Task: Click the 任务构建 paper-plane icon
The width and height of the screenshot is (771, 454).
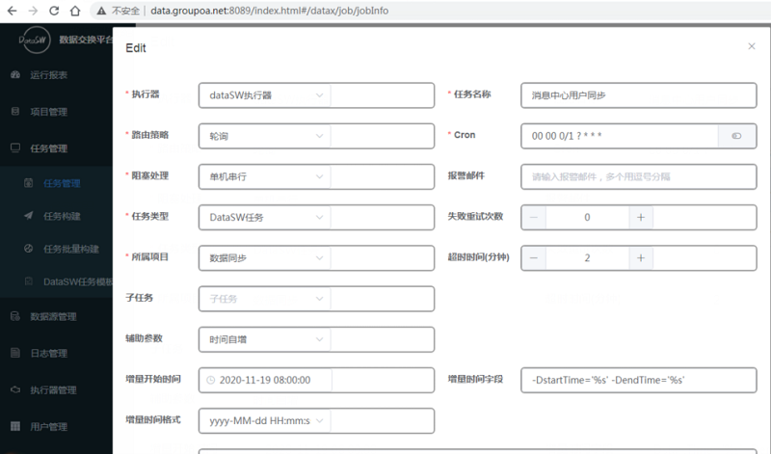Action: coord(29,216)
